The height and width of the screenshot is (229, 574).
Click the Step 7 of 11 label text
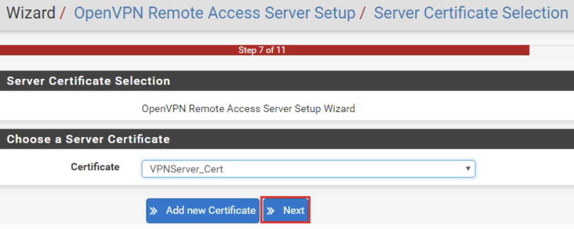(262, 50)
